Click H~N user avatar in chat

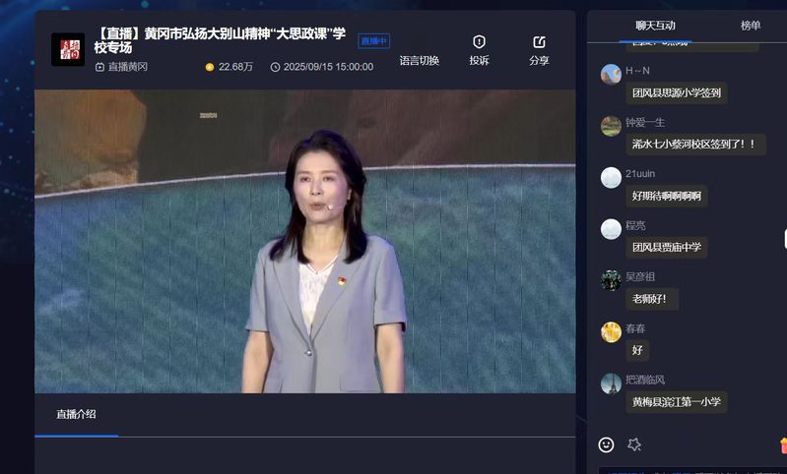click(x=611, y=74)
